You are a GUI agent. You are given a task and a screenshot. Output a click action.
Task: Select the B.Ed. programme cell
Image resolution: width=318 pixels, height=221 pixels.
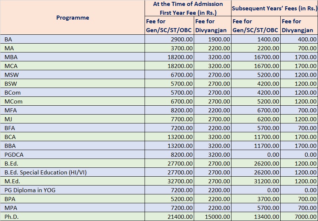click(x=72, y=163)
